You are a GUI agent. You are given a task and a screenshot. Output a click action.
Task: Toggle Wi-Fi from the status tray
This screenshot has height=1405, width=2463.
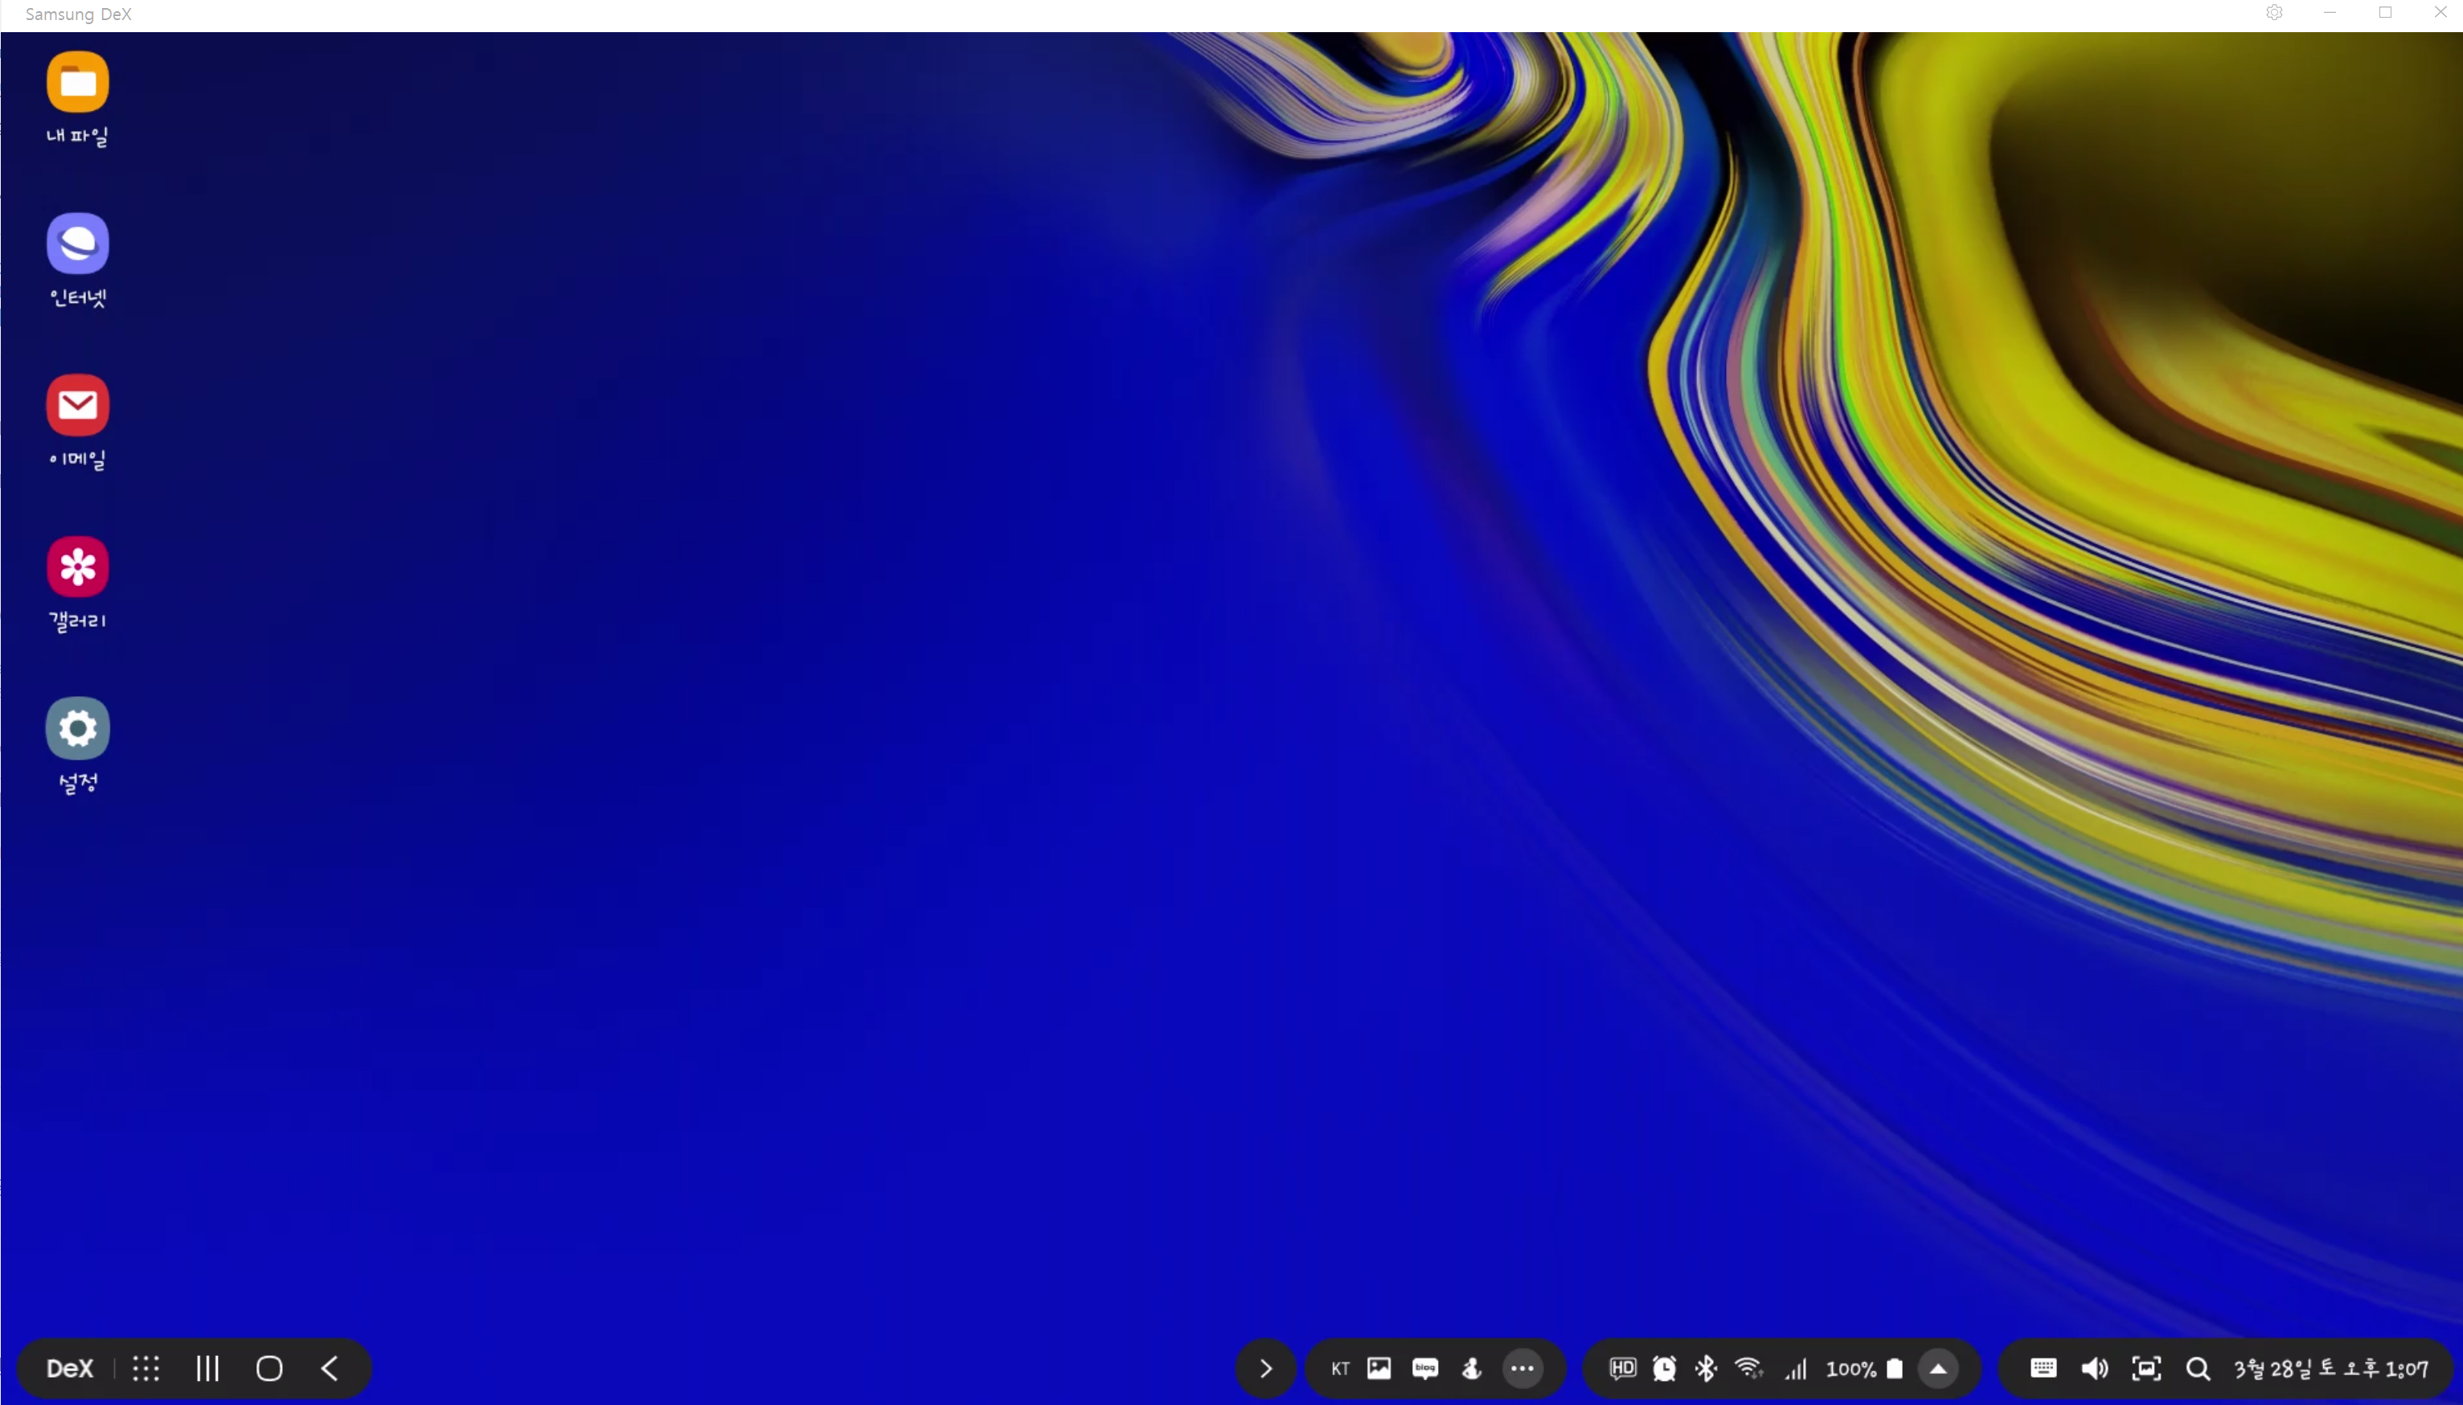click(1748, 1368)
